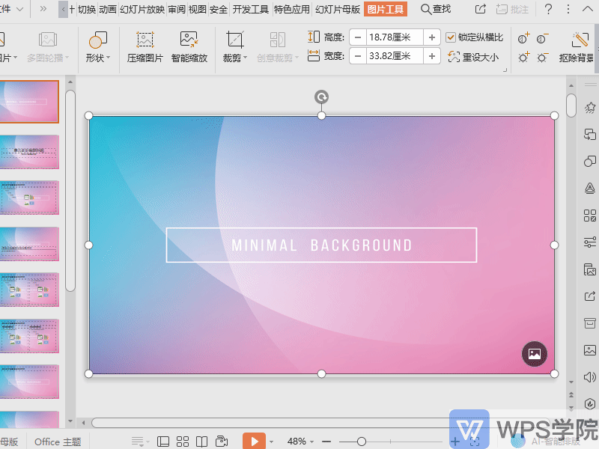Open the archive box icon in right sidebar
Image resolution: width=599 pixels, height=449 pixels.
click(590, 323)
